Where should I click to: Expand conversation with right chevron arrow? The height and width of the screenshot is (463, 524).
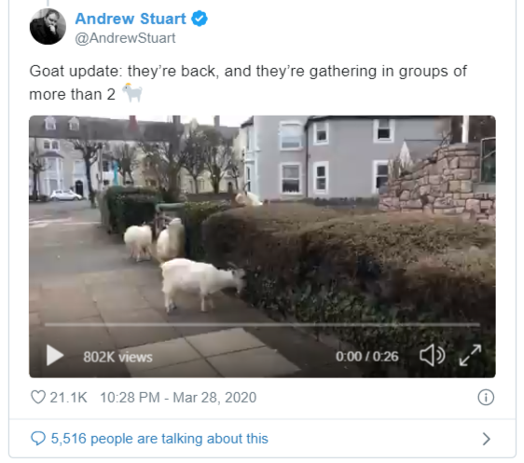pyautogui.click(x=487, y=439)
